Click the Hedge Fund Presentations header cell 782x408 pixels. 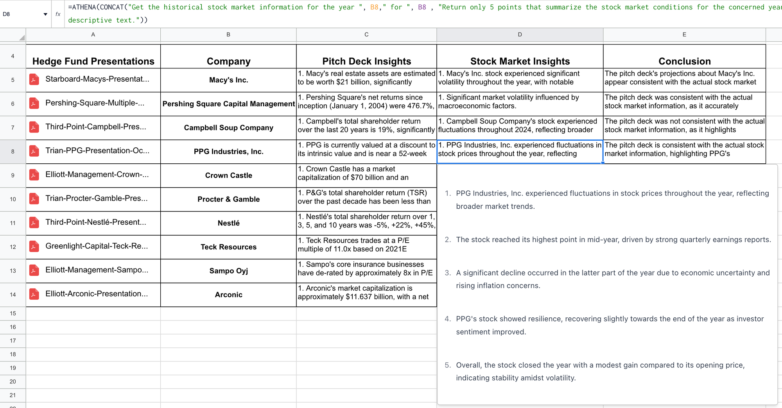(93, 57)
